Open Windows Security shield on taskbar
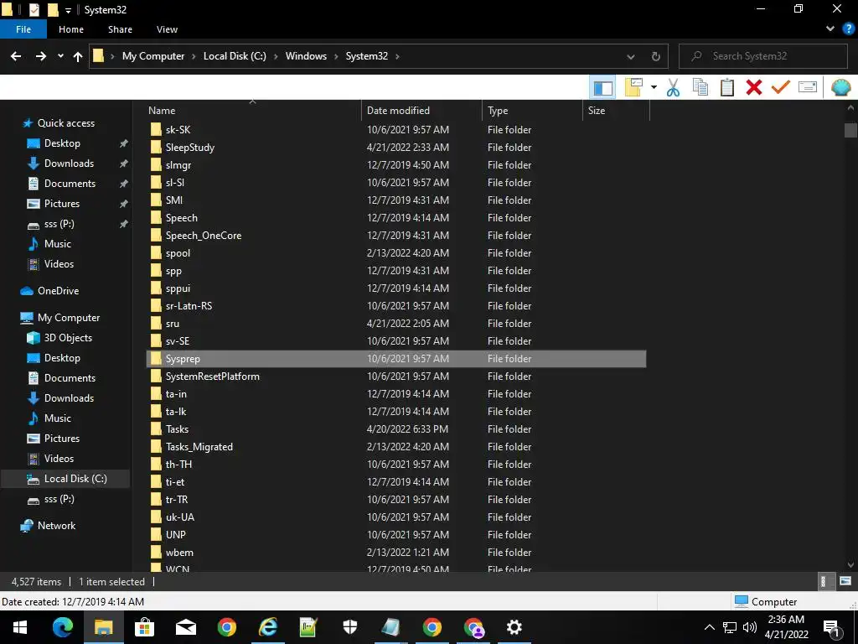 349,627
